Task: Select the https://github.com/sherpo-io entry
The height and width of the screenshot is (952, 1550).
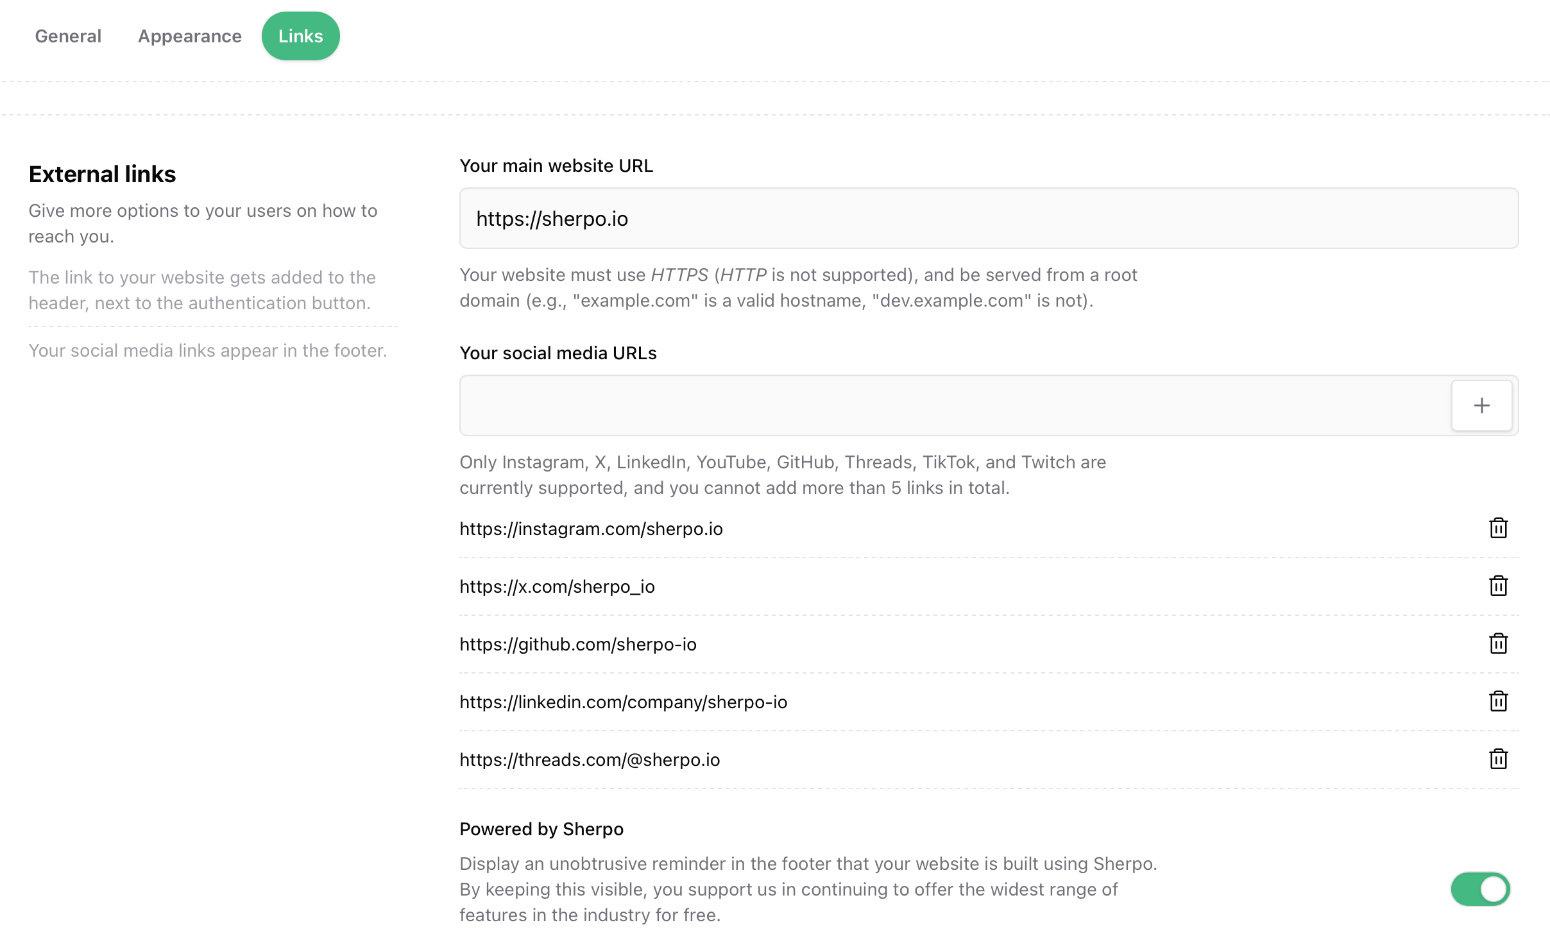Action: (x=578, y=644)
